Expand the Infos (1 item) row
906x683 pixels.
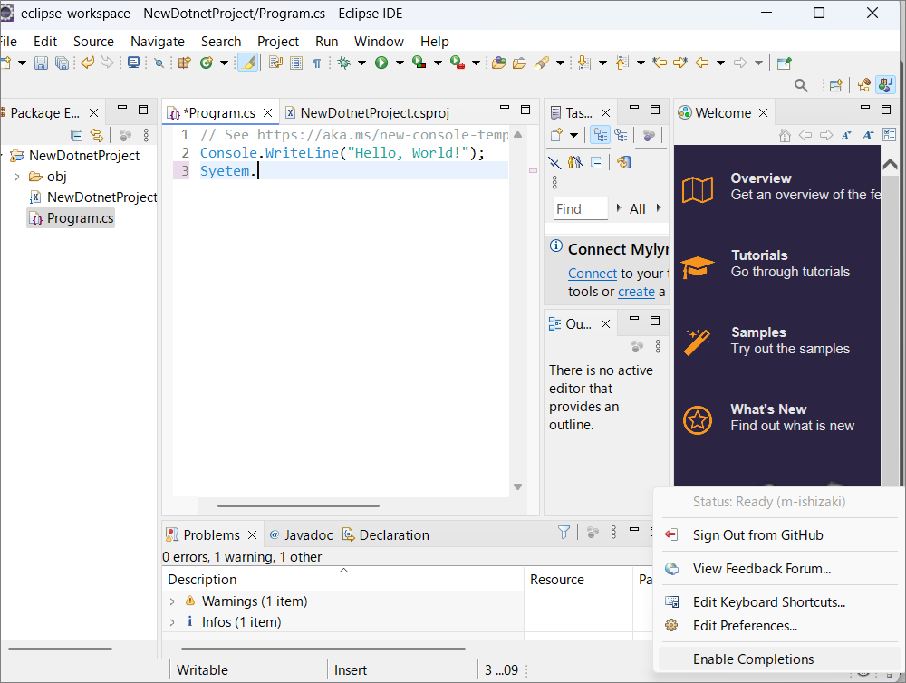(x=172, y=622)
